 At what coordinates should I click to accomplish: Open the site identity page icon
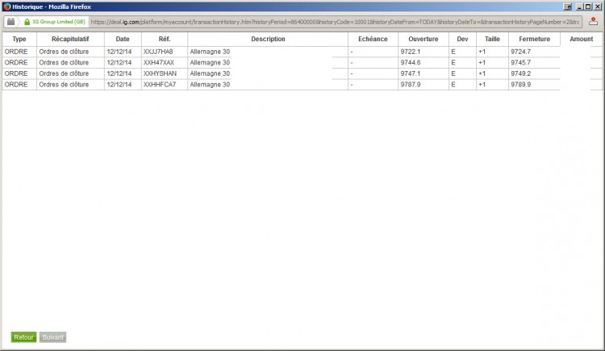coord(10,22)
